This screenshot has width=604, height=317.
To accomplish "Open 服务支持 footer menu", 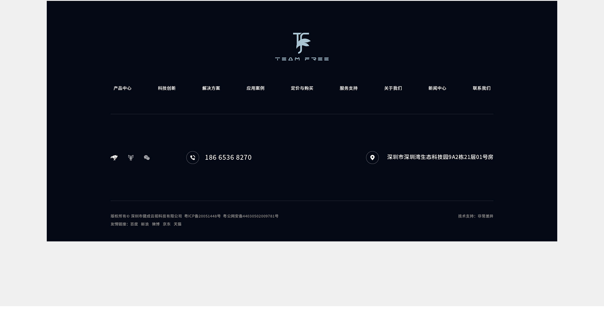I will pyautogui.click(x=349, y=88).
